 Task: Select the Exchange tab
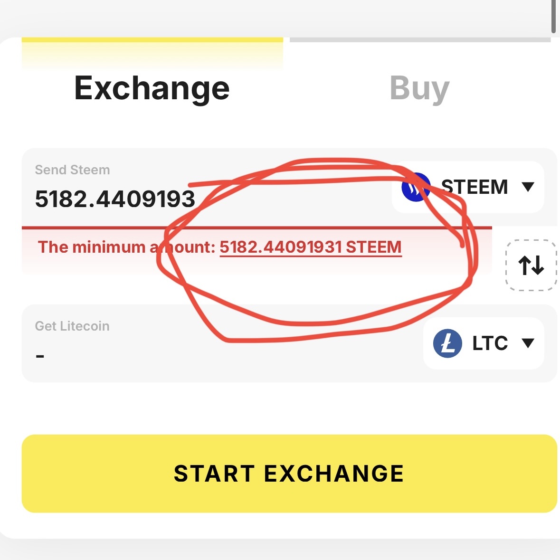tap(152, 88)
